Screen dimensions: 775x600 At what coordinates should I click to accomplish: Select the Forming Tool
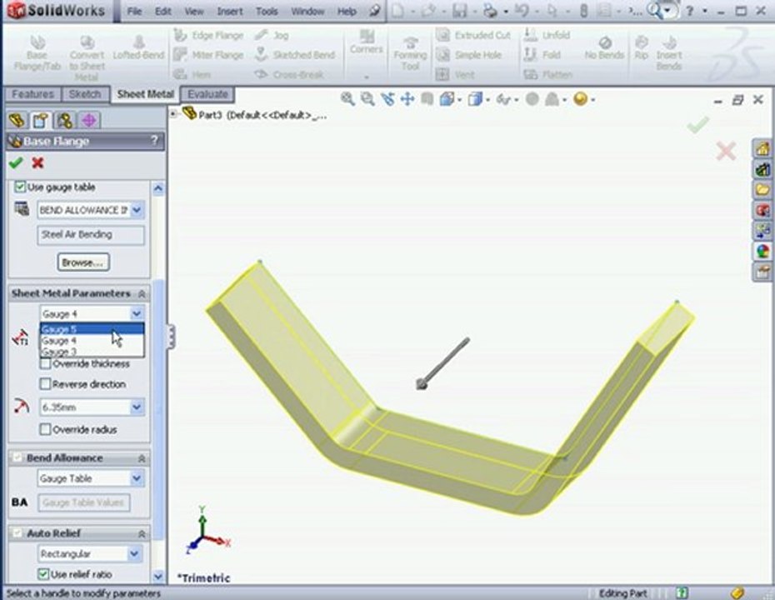tap(410, 54)
